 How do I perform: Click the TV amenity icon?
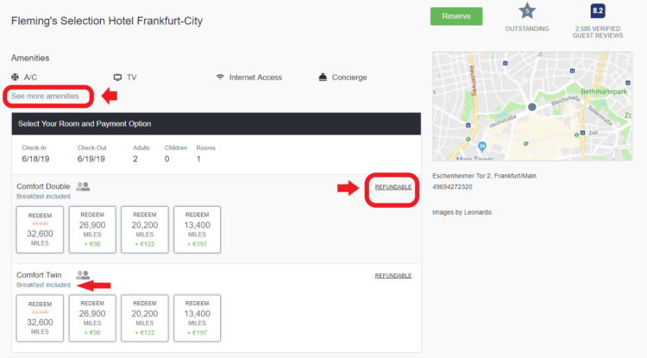click(117, 77)
